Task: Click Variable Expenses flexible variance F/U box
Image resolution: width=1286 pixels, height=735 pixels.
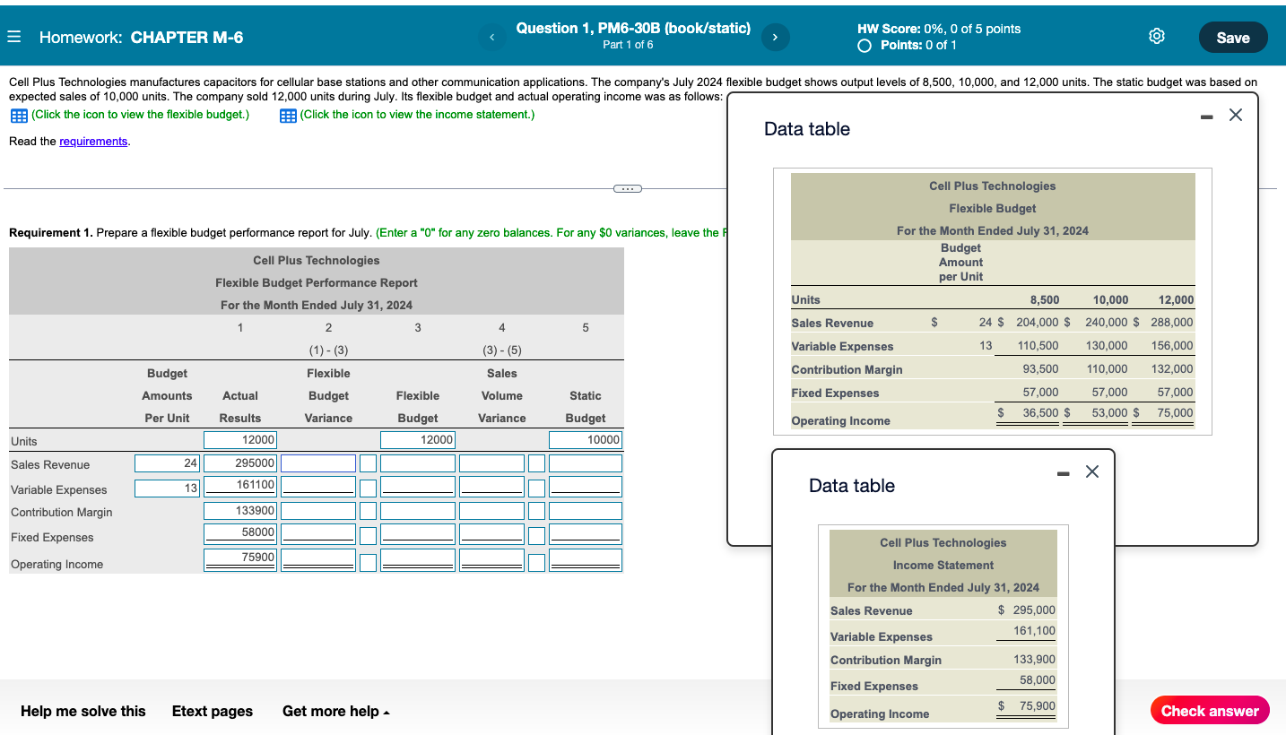Action: pyautogui.click(x=369, y=489)
